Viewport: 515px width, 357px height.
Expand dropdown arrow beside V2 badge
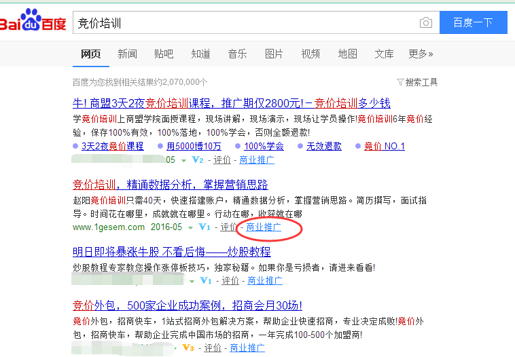pos(183,160)
